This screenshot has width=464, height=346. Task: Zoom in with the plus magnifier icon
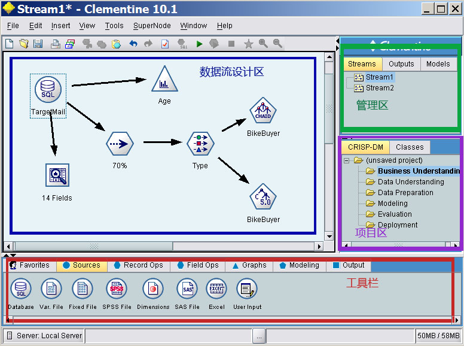point(263,44)
